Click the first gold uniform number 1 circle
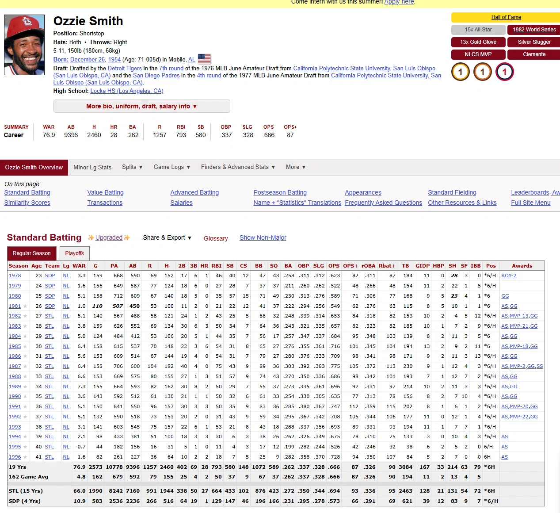Screen dimensions: 560x513 pos(460,72)
